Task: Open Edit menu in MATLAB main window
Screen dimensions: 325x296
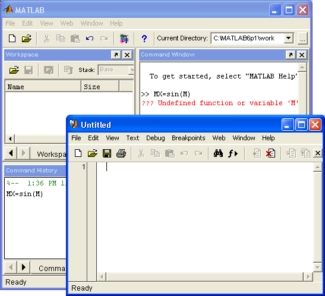Action: (27, 23)
